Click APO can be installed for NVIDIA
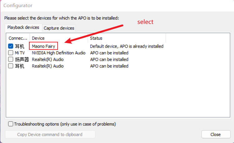The width and height of the screenshot is (234, 143). pos(109,53)
